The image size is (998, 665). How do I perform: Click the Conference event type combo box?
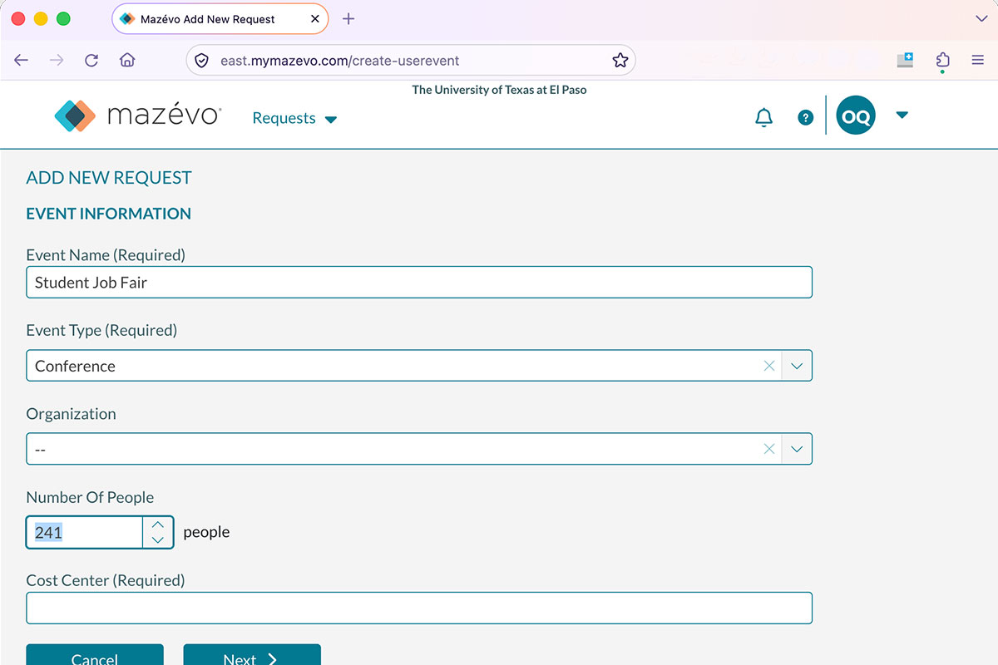pos(419,366)
